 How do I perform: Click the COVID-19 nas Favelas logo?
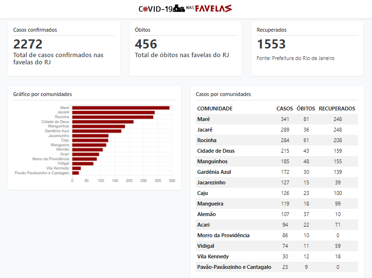(x=185, y=9)
